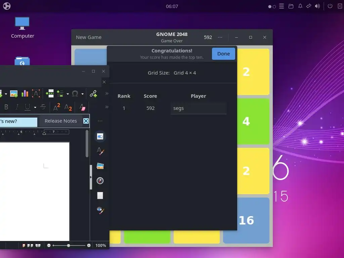Click the indent marker on Writer ruler
The image size is (344, 258).
44,133
